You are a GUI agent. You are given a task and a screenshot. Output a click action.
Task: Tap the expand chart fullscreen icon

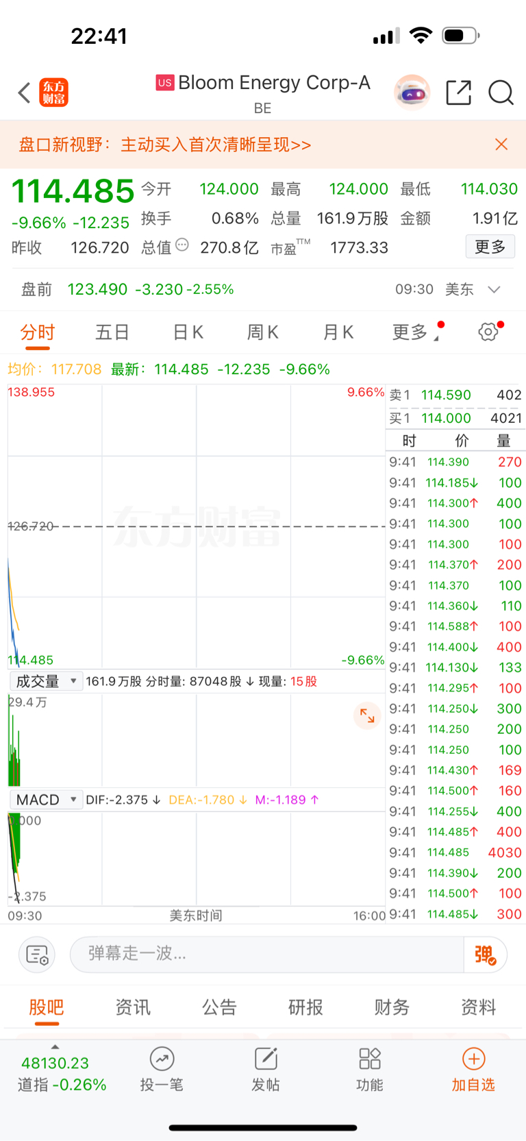pos(367,715)
